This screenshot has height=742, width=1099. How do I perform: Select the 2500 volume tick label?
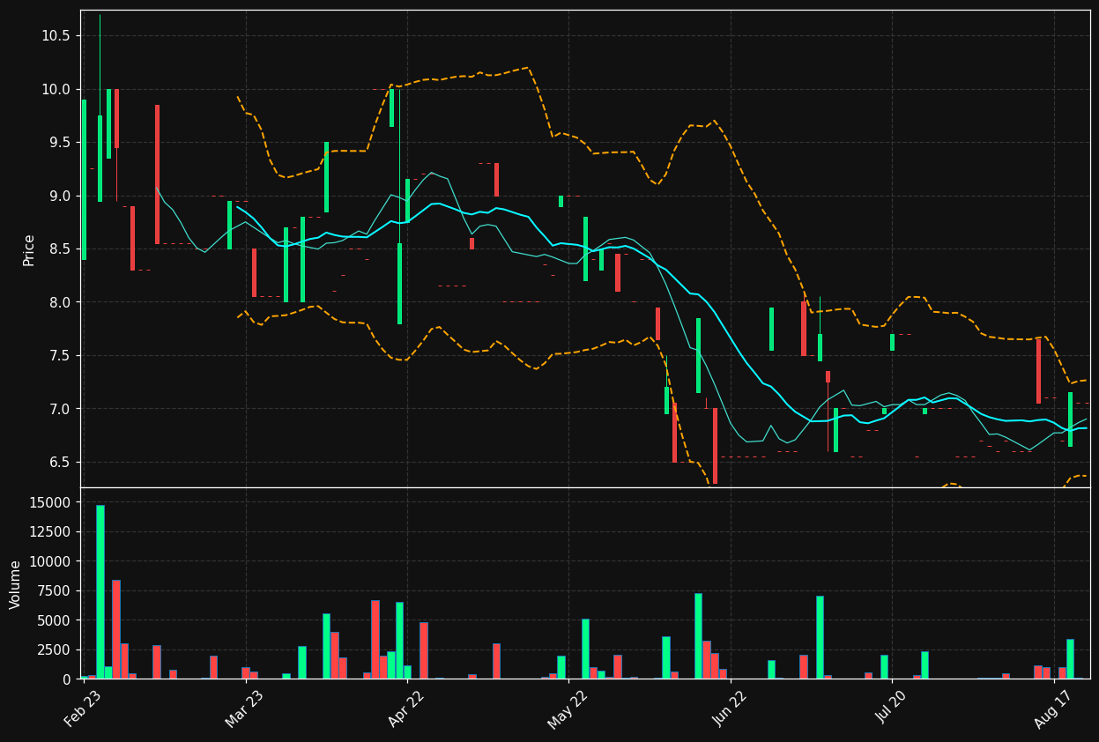(x=56, y=649)
